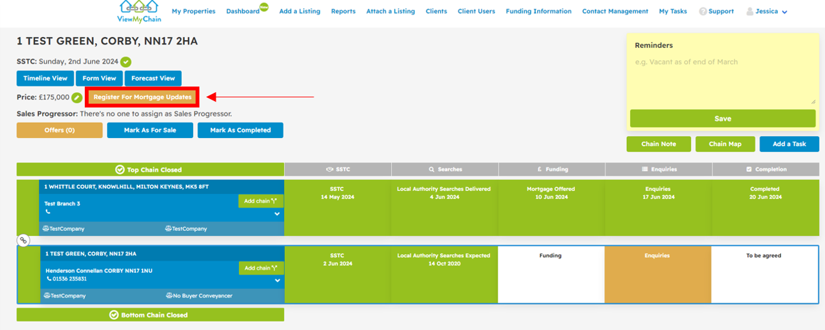This screenshot has height=330, width=825.
Task: Click the Enquiries column header
Action: pyautogui.click(x=659, y=169)
